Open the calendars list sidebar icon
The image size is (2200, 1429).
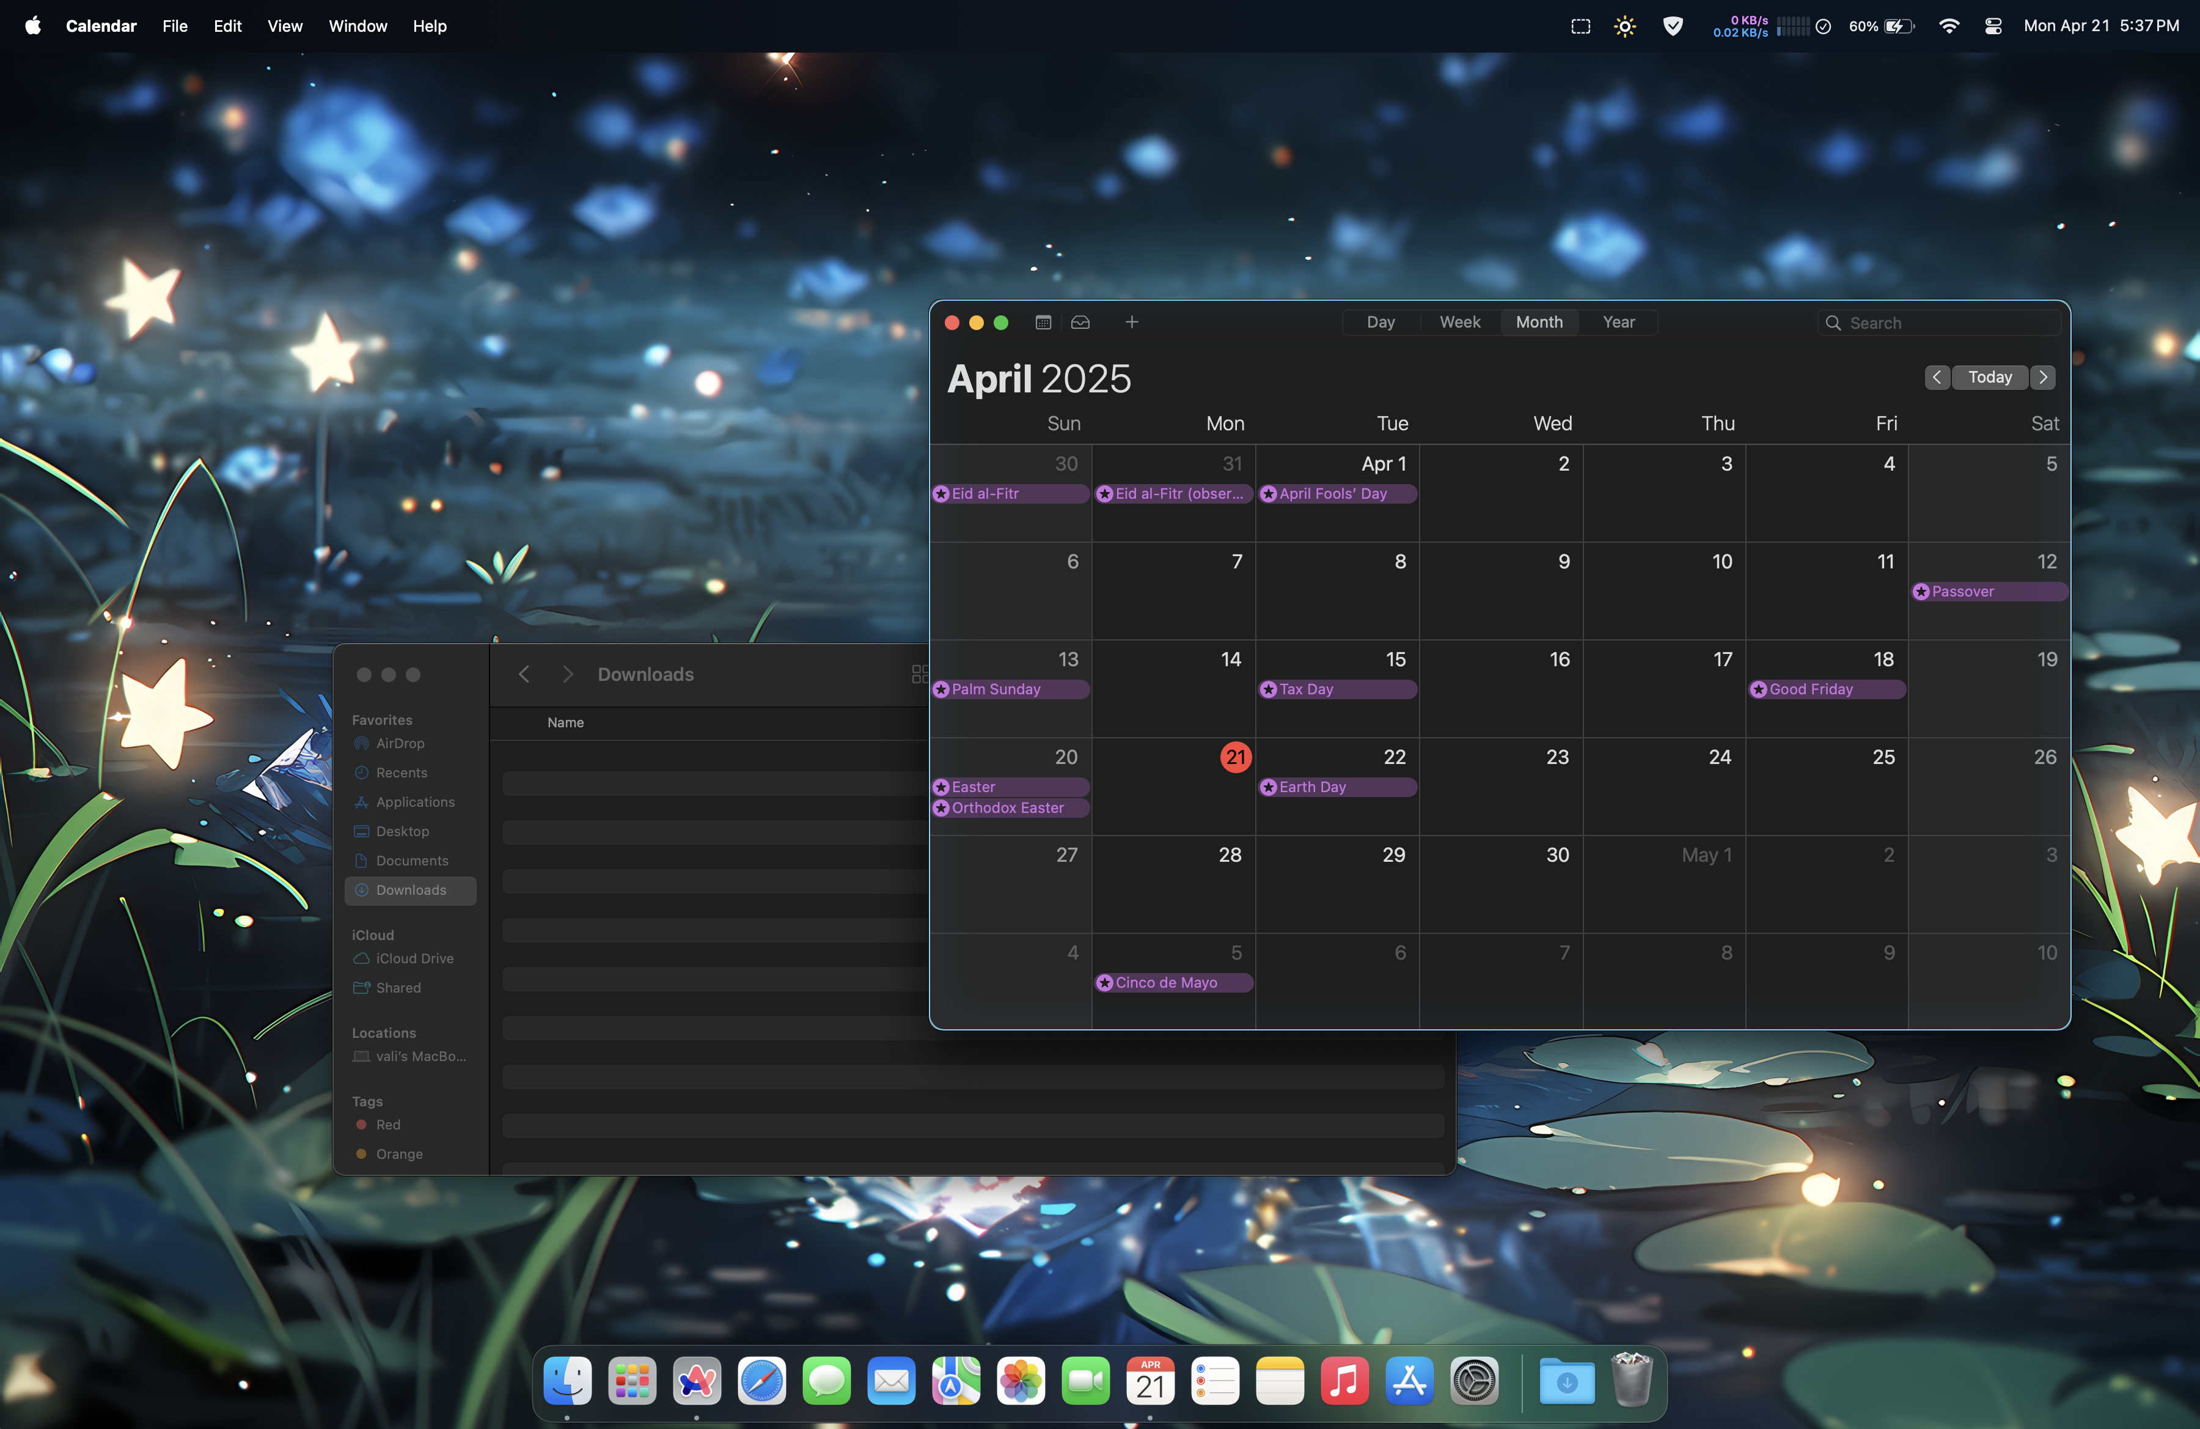pos(1044,323)
